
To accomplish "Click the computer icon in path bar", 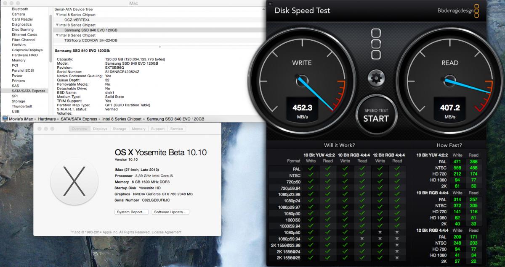I will 5,119.
